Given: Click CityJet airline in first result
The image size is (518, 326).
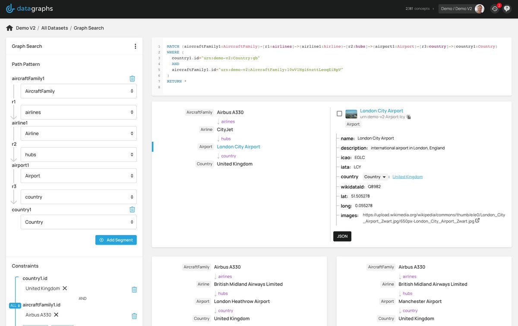Looking at the screenshot, I should pyautogui.click(x=225, y=130).
